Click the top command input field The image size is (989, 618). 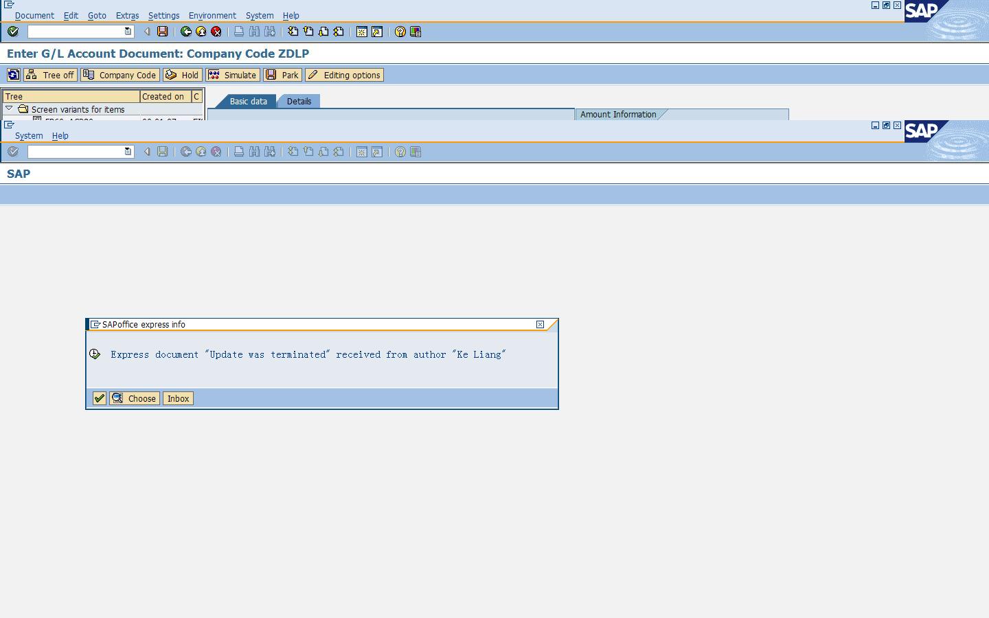[76, 32]
